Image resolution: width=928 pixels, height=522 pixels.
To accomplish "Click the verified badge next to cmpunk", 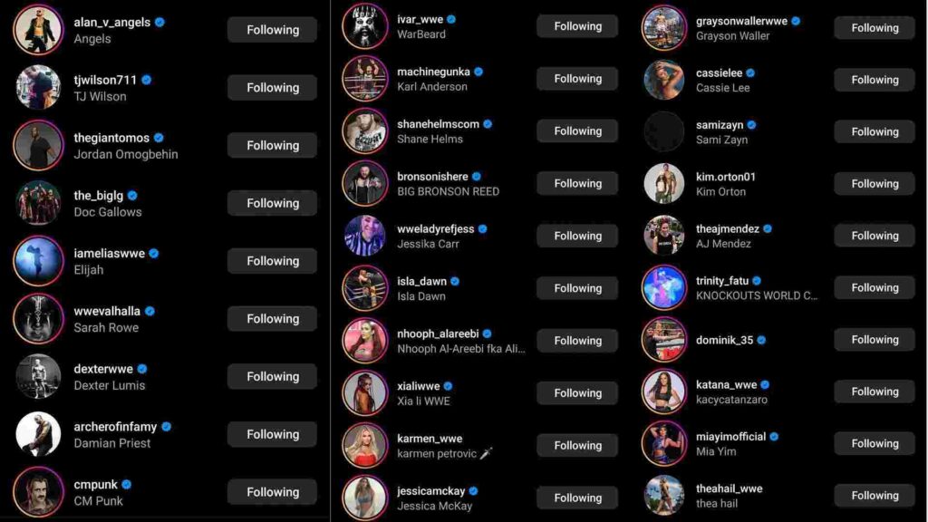I will point(127,484).
